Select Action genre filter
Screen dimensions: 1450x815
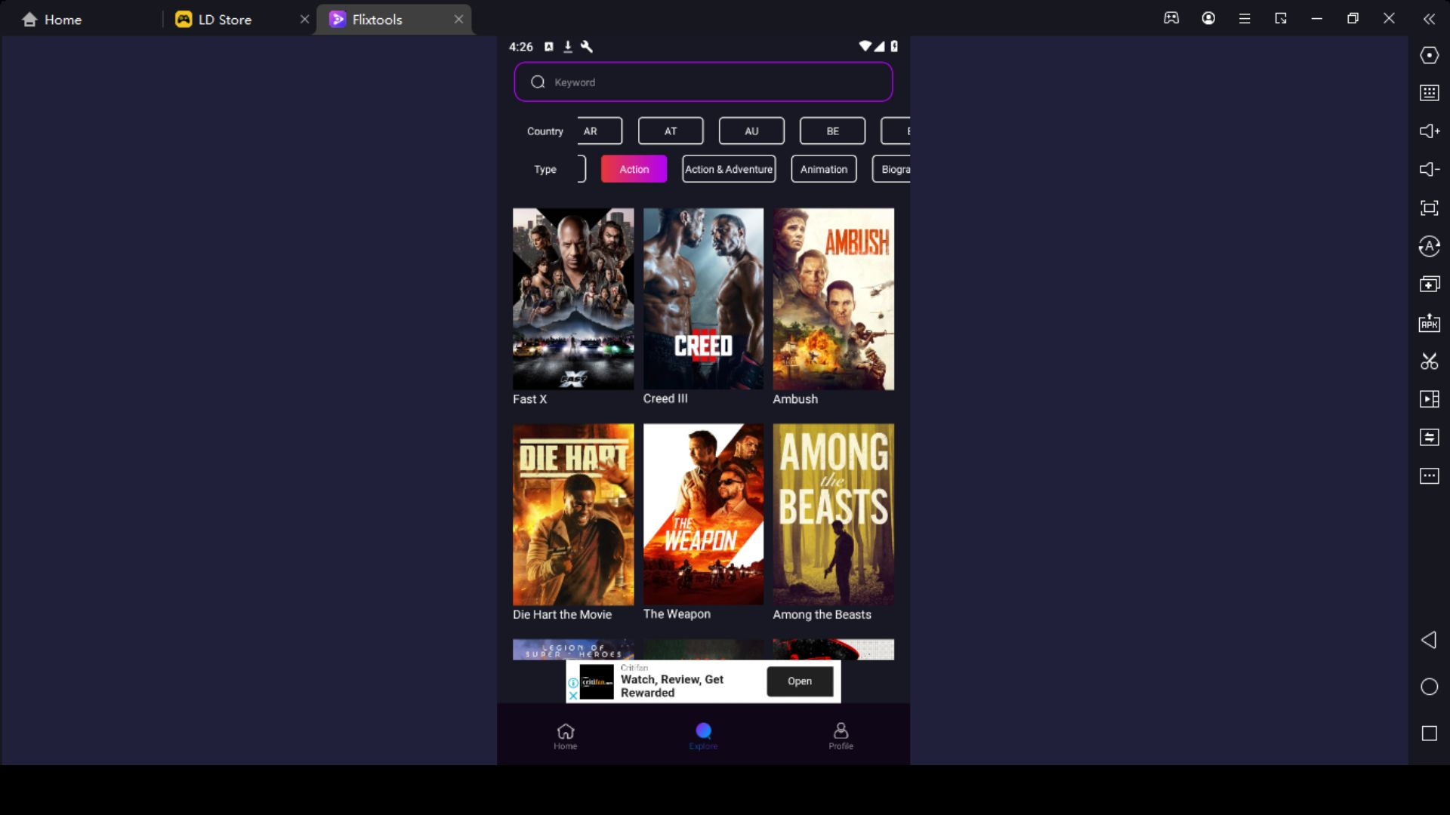tap(634, 169)
